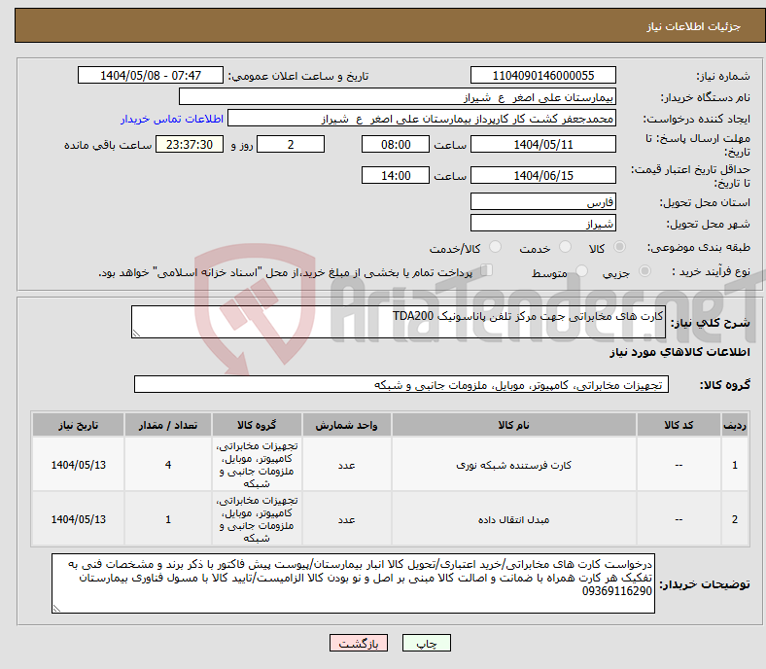The image size is (766, 669).
Task: Click need date 1404/05/13 in row 1
Action: [78, 465]
